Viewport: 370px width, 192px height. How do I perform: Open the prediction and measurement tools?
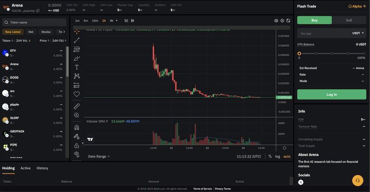(77, 85)
